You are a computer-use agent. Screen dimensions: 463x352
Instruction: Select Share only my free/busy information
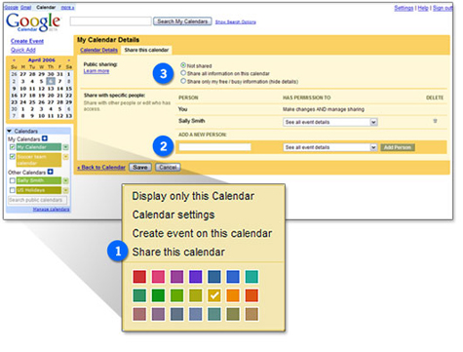click(x=183, y=81)
